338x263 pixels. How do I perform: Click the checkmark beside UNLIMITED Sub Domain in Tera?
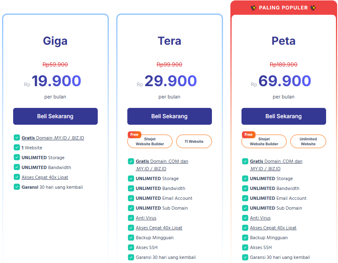[131, 208]
